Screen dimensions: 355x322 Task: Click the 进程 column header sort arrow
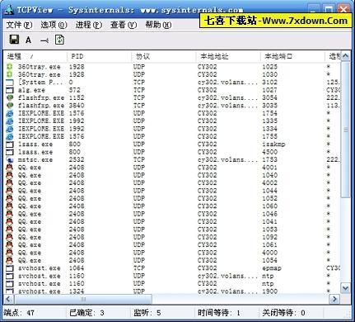32,57
